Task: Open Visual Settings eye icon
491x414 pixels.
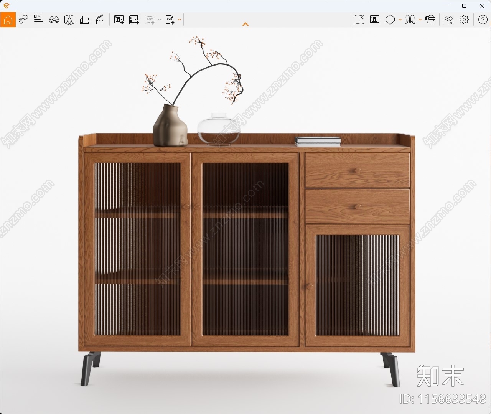Action: 449,20
